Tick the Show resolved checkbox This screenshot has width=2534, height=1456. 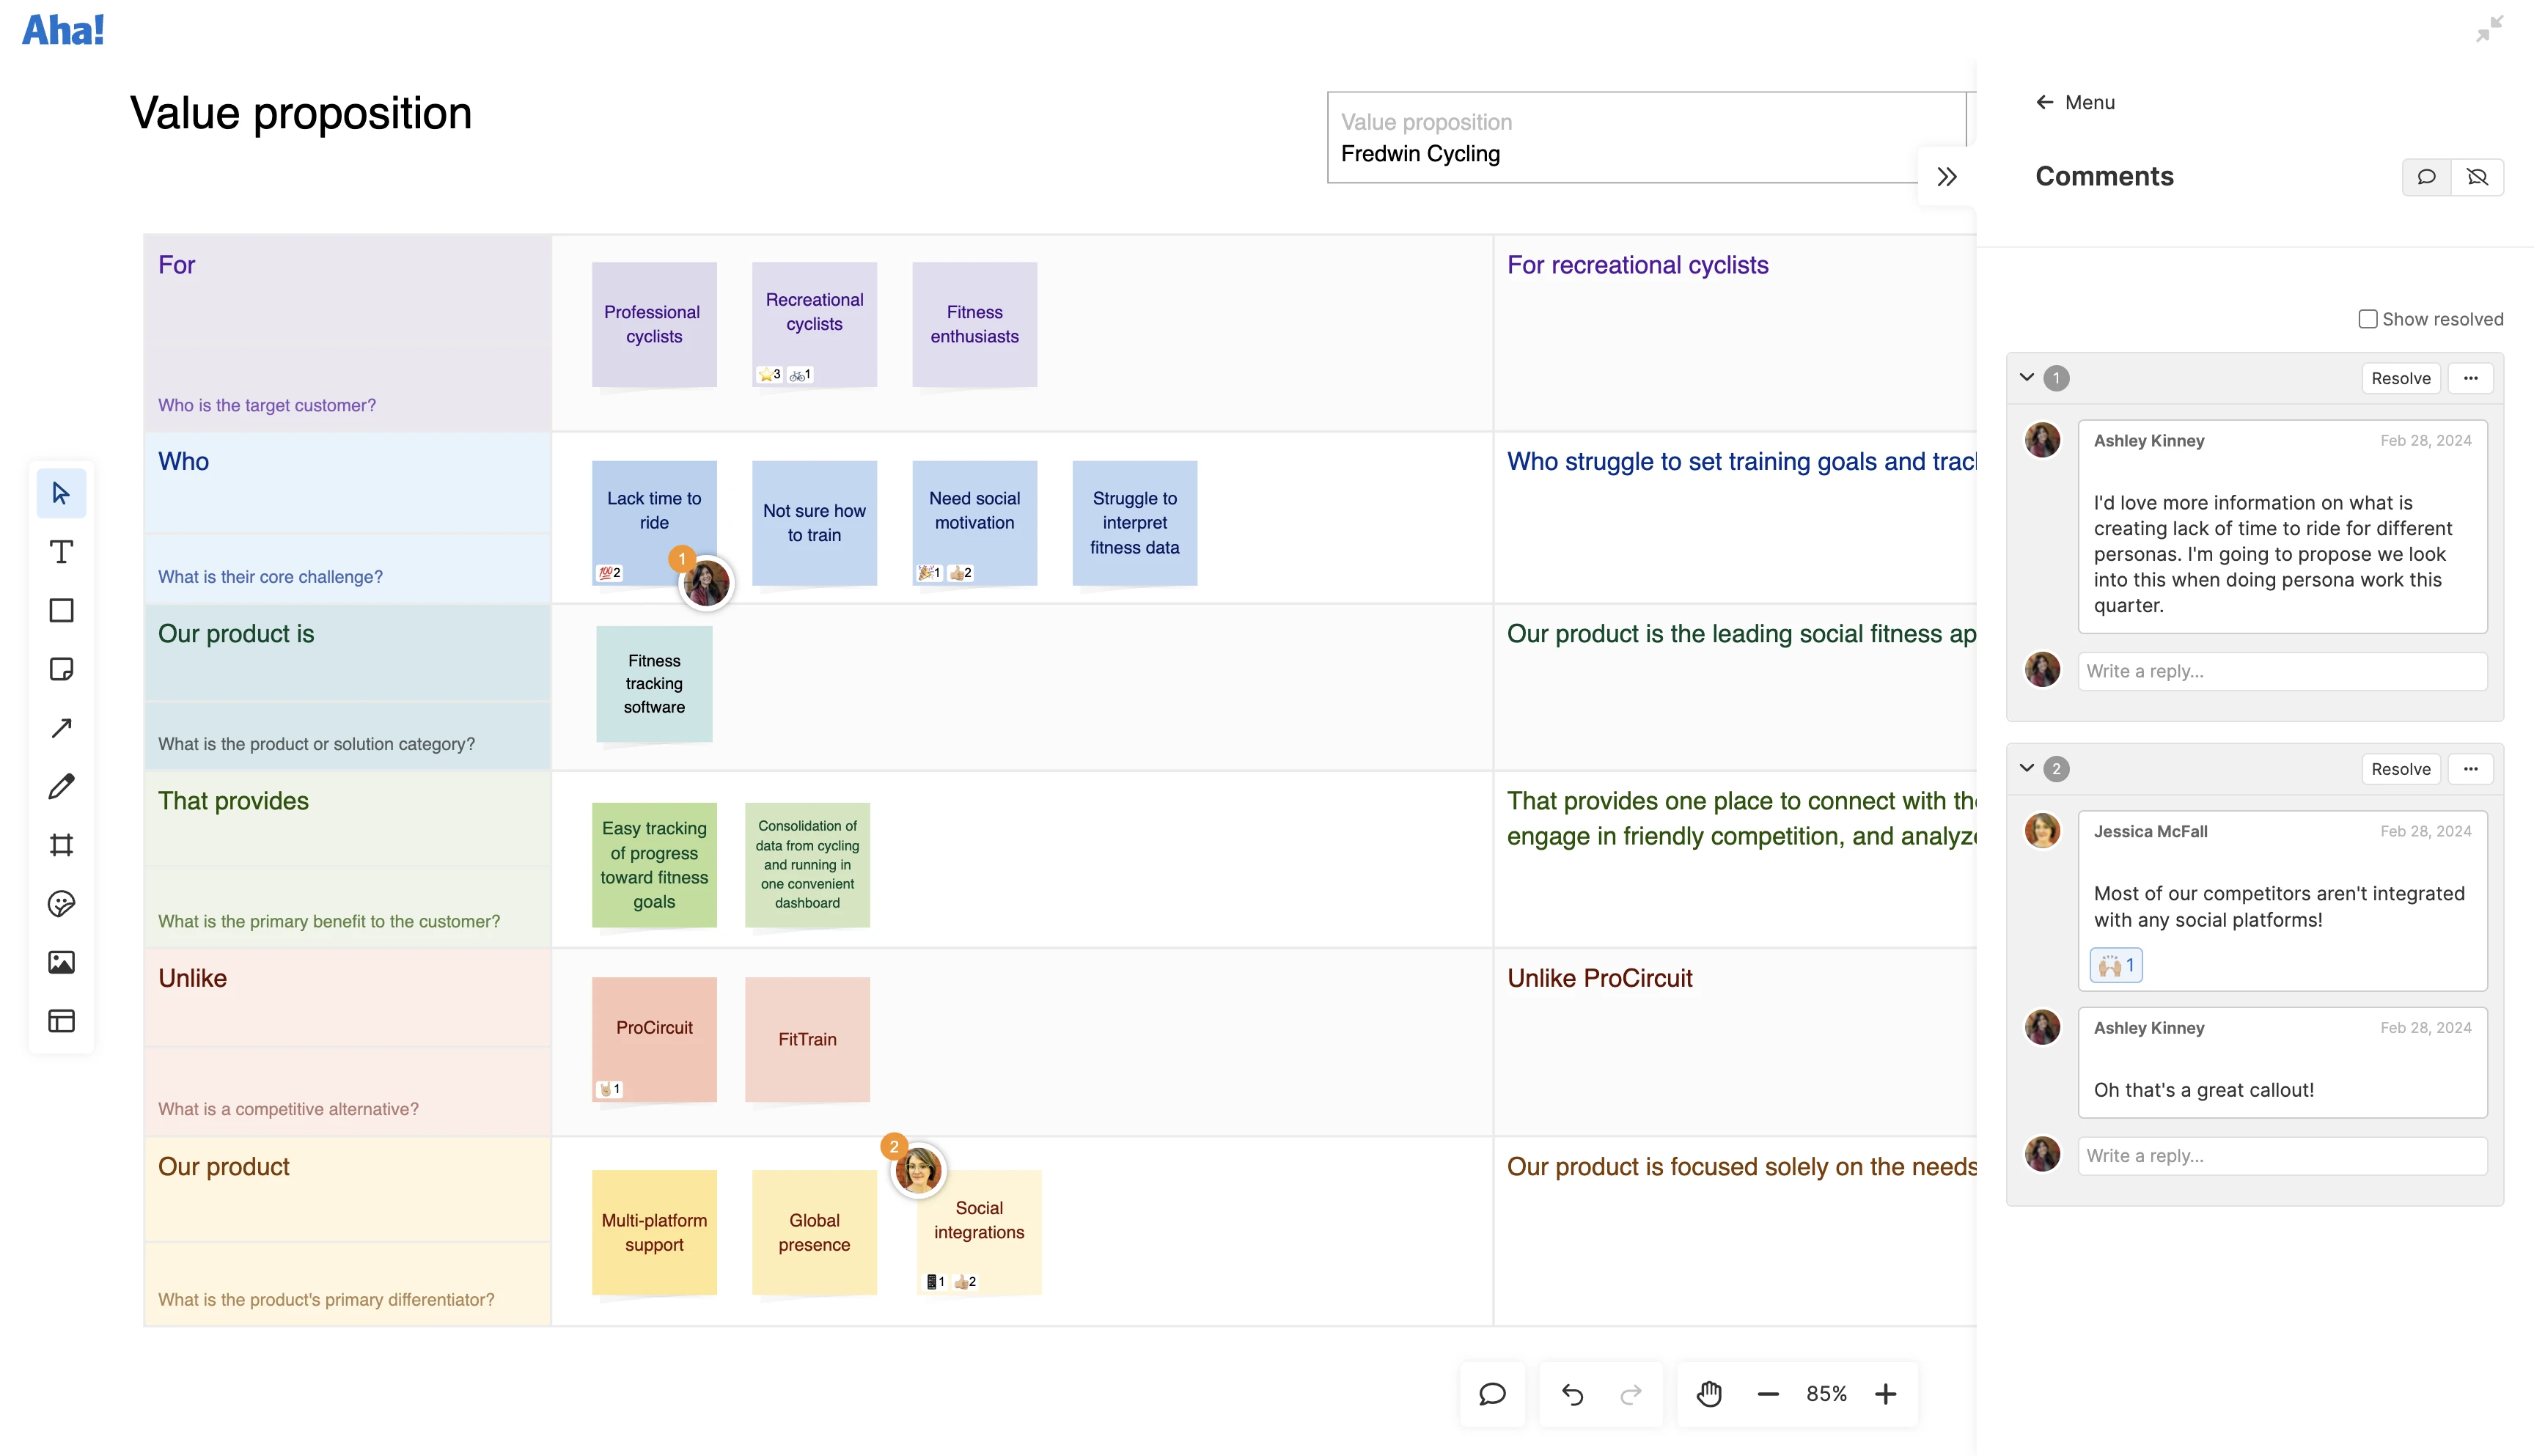pos(2367,319)
